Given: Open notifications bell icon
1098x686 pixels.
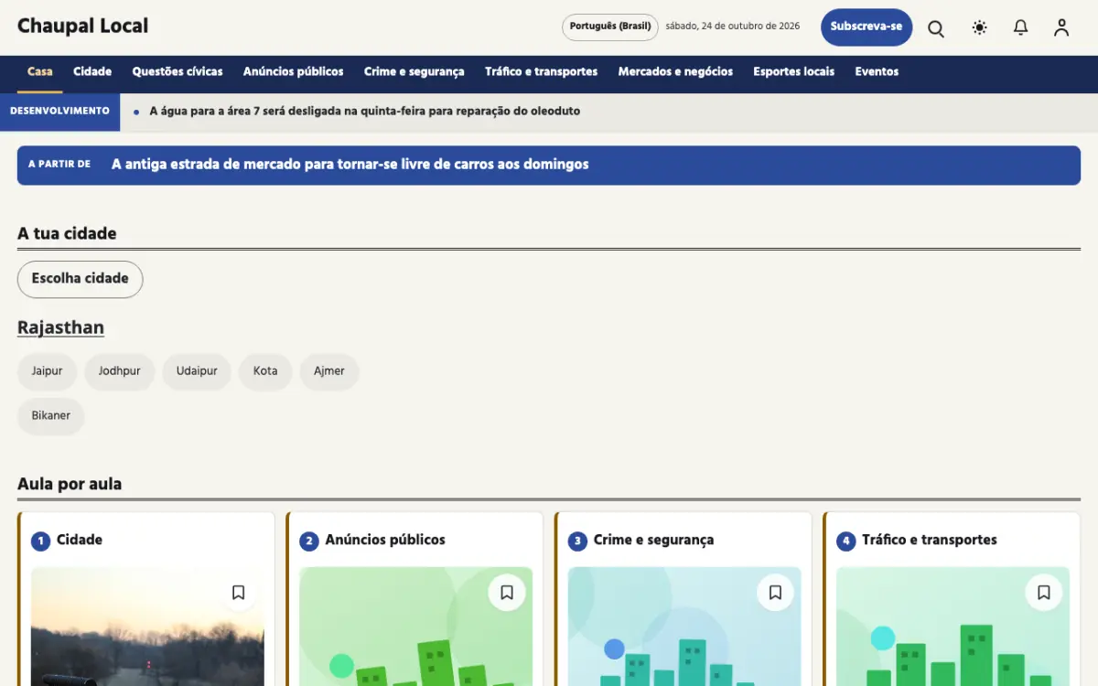Looking at the screenshot, I should click(1021, 28).
